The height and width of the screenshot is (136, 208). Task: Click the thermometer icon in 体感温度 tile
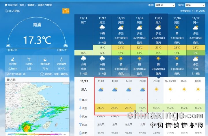(x=61, y=59)
